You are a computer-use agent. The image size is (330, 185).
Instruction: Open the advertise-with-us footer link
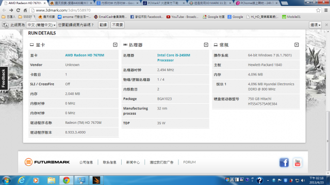point(161,162)
